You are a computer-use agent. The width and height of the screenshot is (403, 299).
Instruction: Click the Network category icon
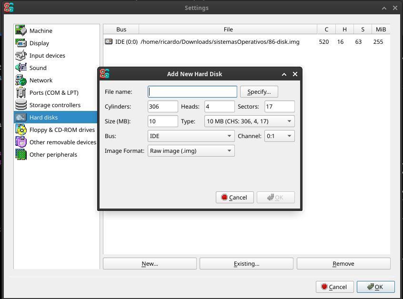(x=21, y=80)
